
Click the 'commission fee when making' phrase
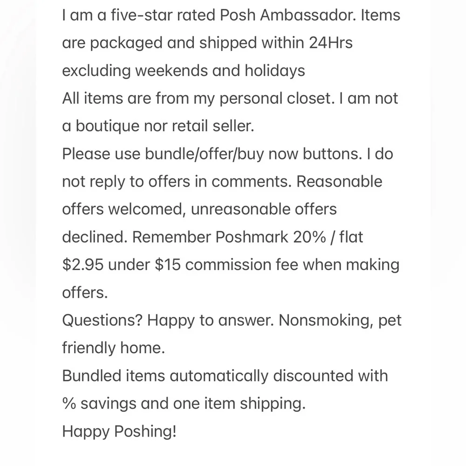coord(292,265)
